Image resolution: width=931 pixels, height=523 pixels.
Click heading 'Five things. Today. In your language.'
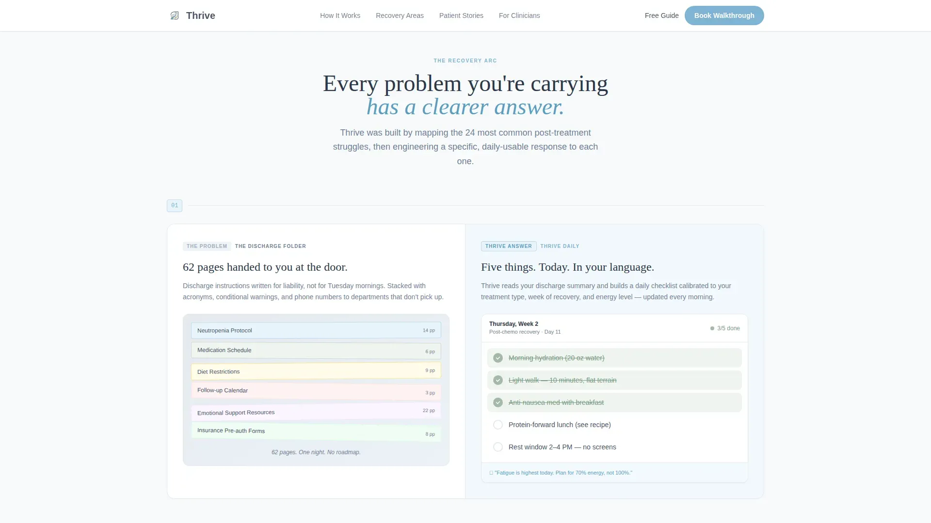point(567,267)
